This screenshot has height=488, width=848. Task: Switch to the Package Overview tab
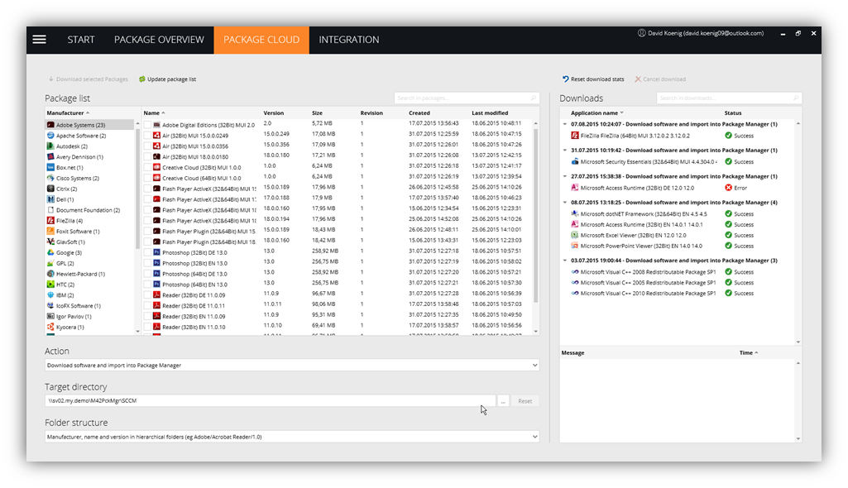coord(159,40)
